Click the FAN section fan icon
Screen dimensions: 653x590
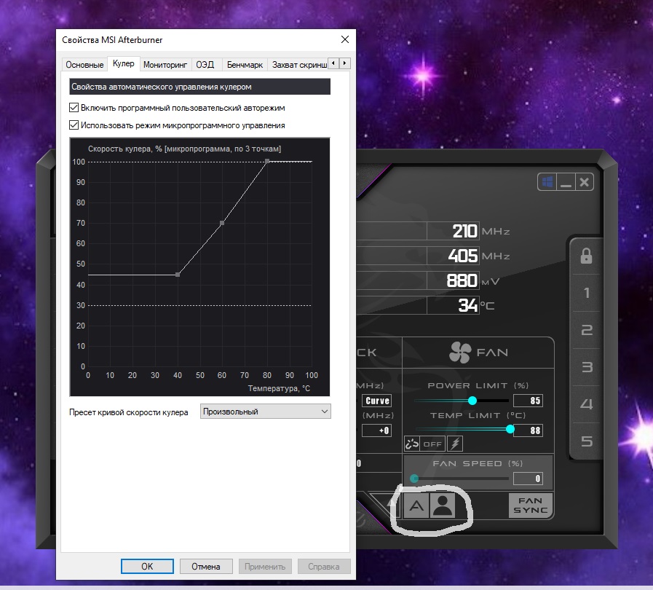tap(460, 353)
